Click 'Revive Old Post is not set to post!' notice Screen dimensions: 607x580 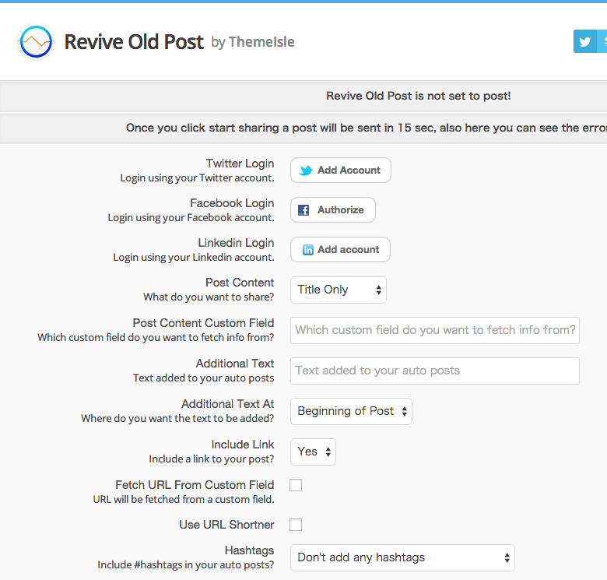pos(419,96)
